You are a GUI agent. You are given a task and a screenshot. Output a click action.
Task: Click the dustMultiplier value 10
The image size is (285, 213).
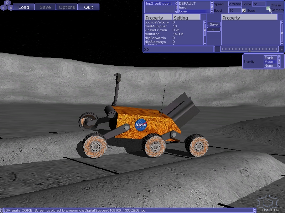(175, 26)
